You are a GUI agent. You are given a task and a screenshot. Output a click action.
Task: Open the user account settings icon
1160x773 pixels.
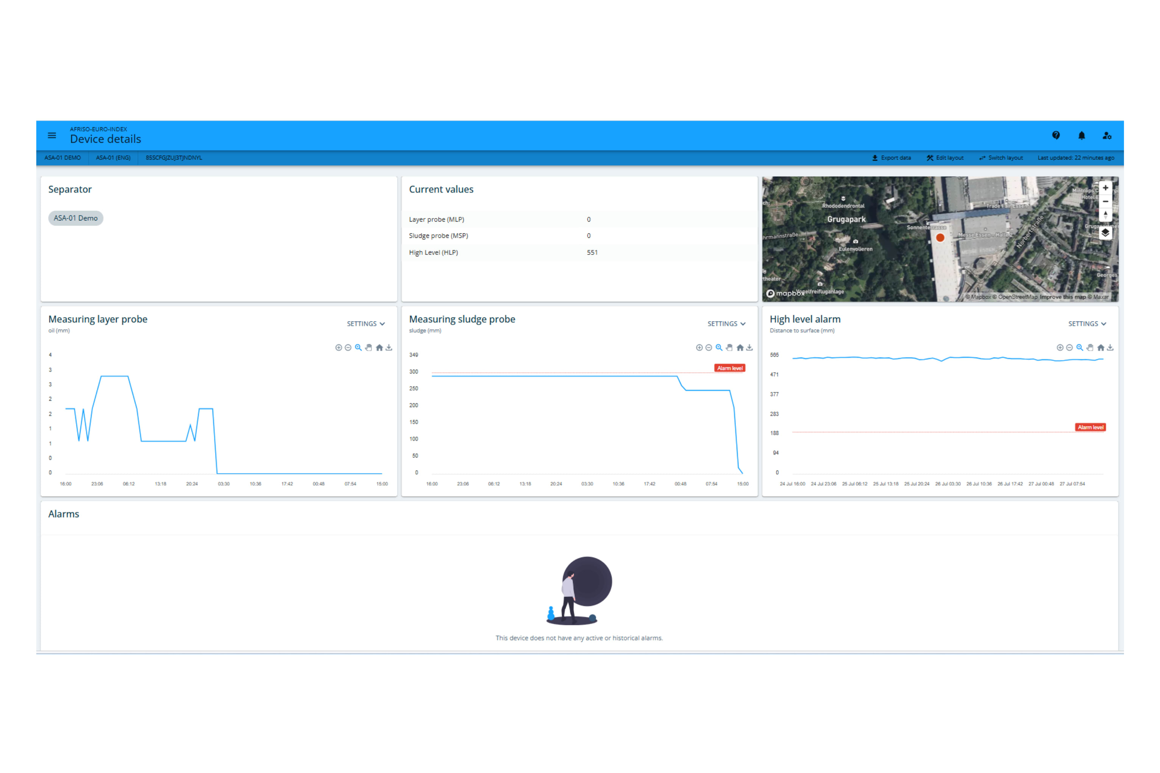tap(1107, 135)
